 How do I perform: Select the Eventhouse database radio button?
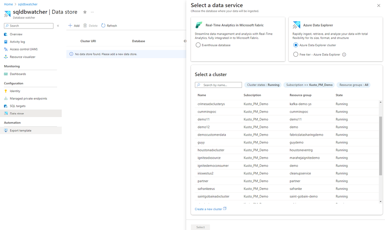click(198, 45)
